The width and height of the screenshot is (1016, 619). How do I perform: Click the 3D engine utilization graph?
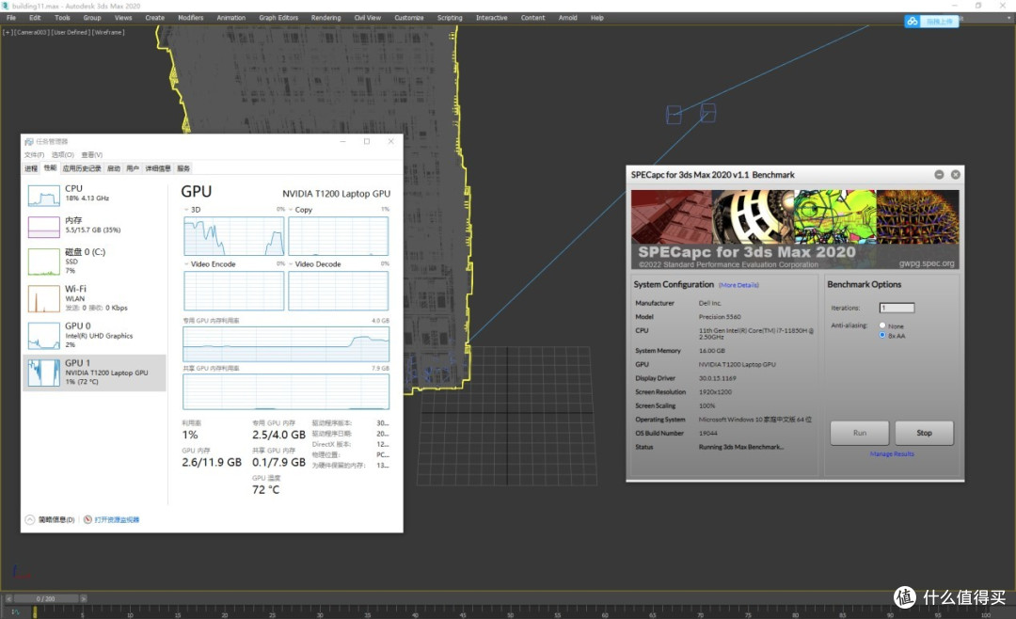click(x=234, y=236)
